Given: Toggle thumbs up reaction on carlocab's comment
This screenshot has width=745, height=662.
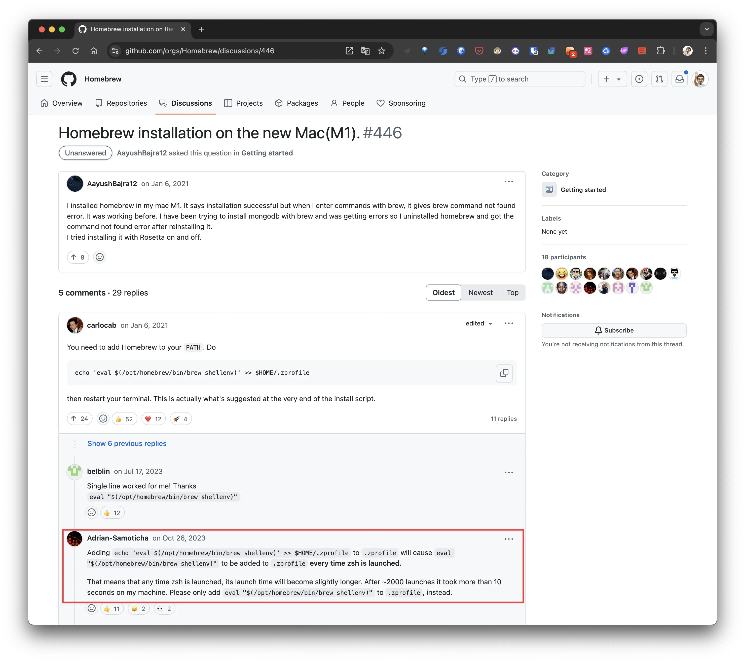Looking at the screenshot, I should [124, 419].
